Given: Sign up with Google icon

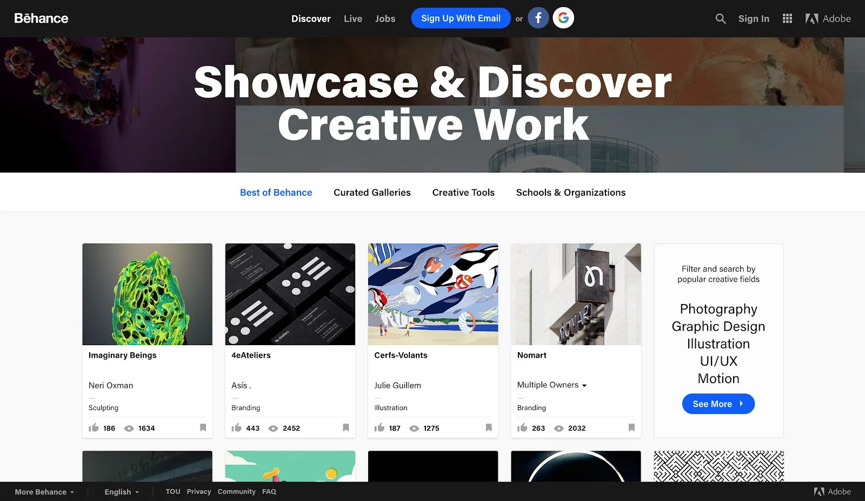Looking at the screenshot, I should click(563, 18).
